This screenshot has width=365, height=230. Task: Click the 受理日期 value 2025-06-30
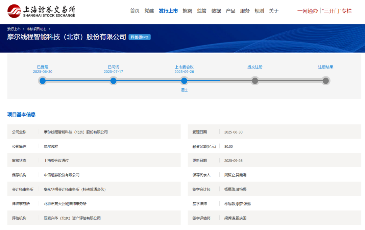tap(233, 132)
